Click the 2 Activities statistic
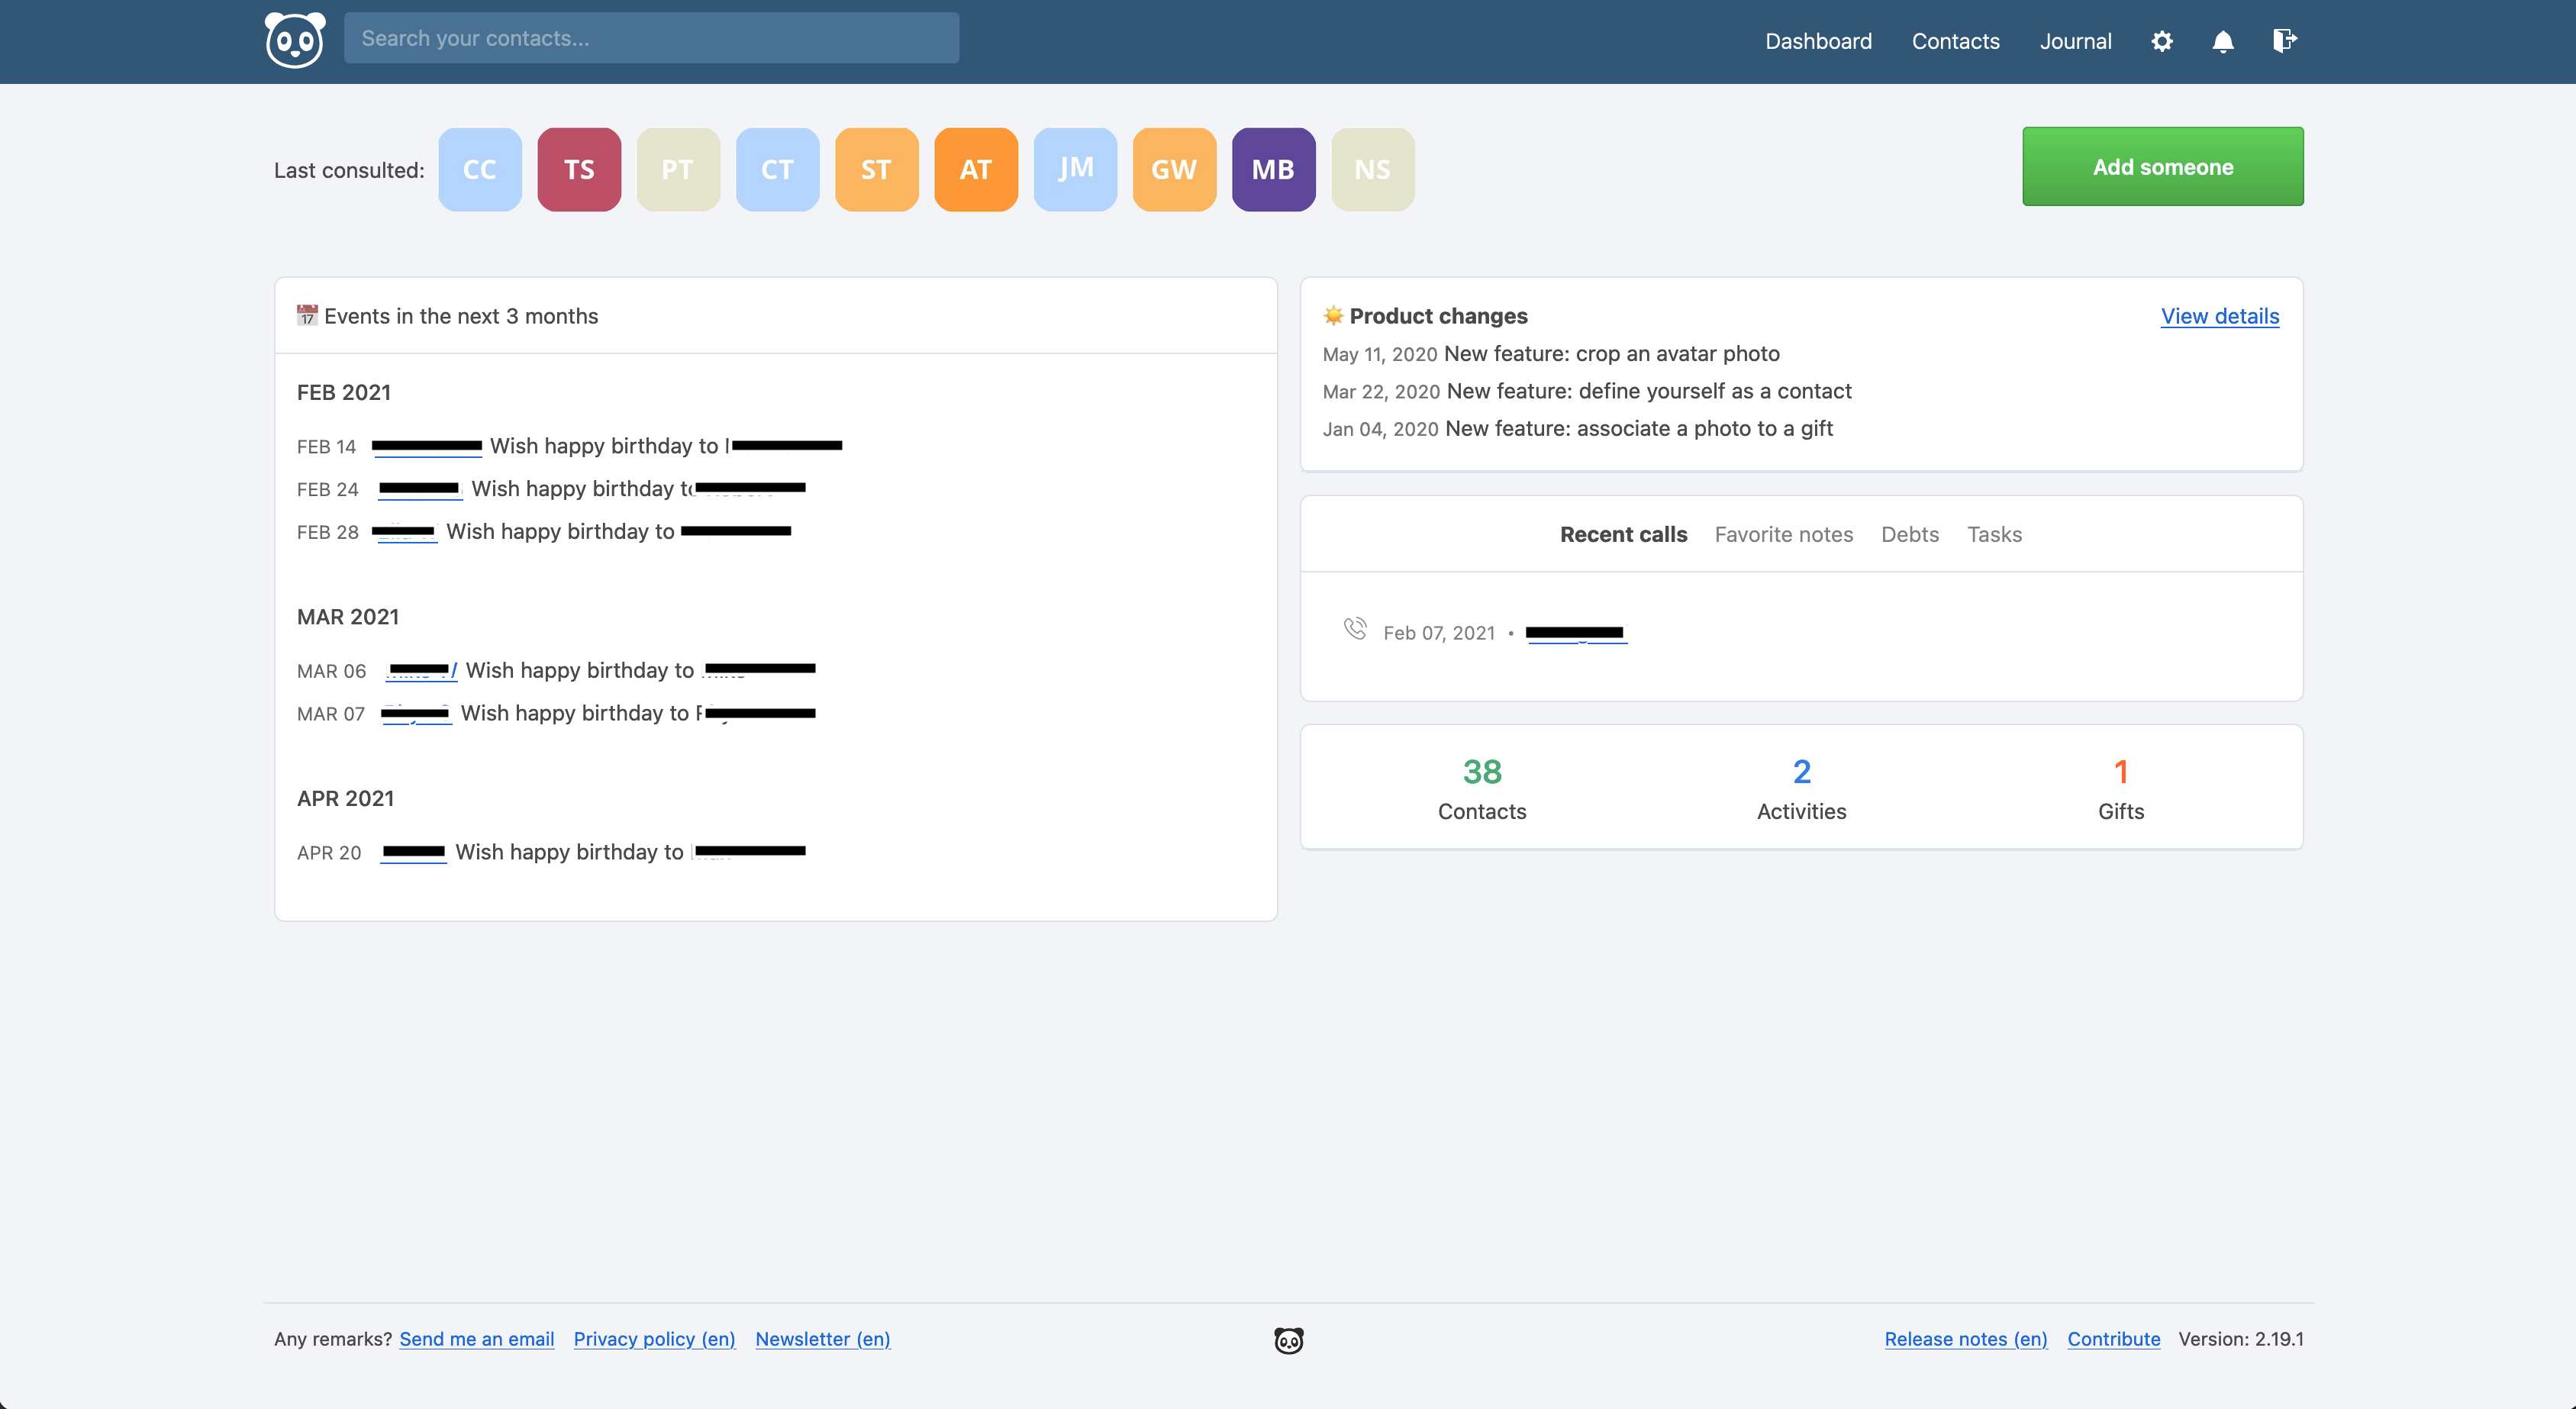Screen dimensions: 2576x1409 tap(1801, 786)
